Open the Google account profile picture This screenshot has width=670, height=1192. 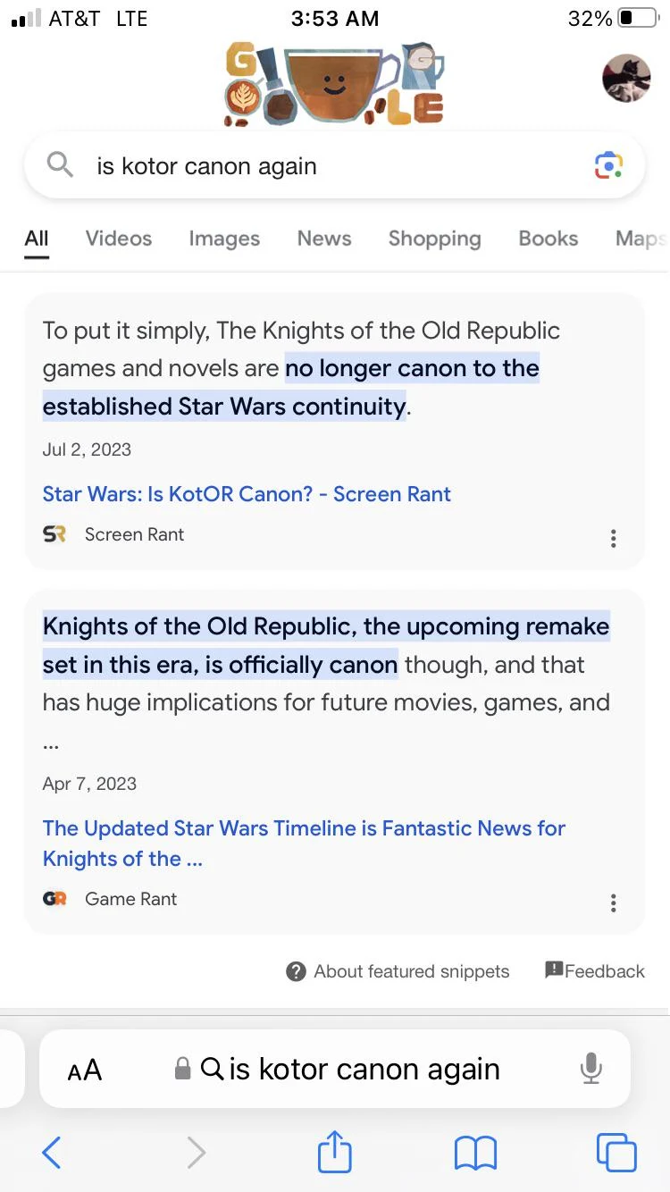pyautogui.click(x=626, y=78)
